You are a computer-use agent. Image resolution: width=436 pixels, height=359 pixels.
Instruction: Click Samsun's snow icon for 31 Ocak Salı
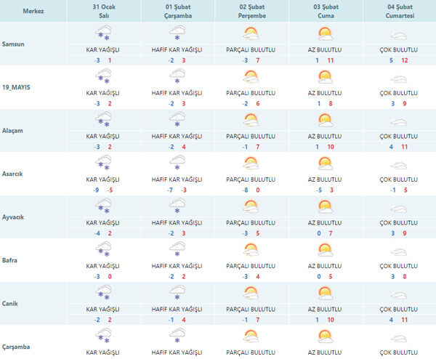[x=102, y=34]
